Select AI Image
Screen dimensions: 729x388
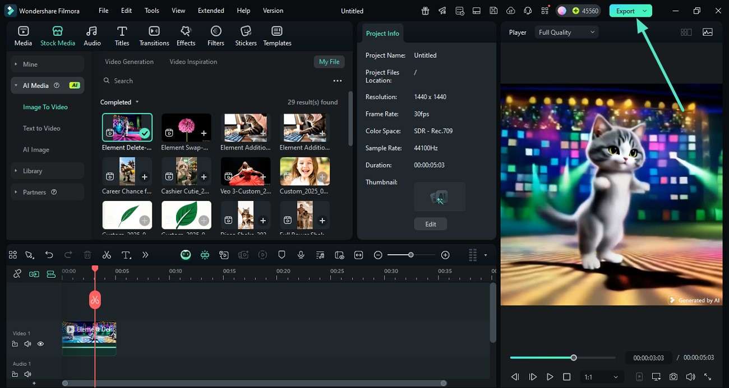point(36,149)
